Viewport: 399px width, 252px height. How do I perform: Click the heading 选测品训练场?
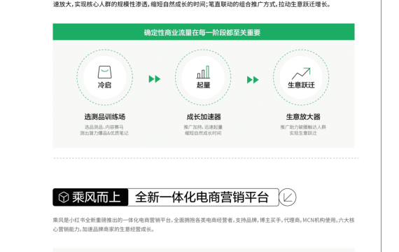click(105, 117)
